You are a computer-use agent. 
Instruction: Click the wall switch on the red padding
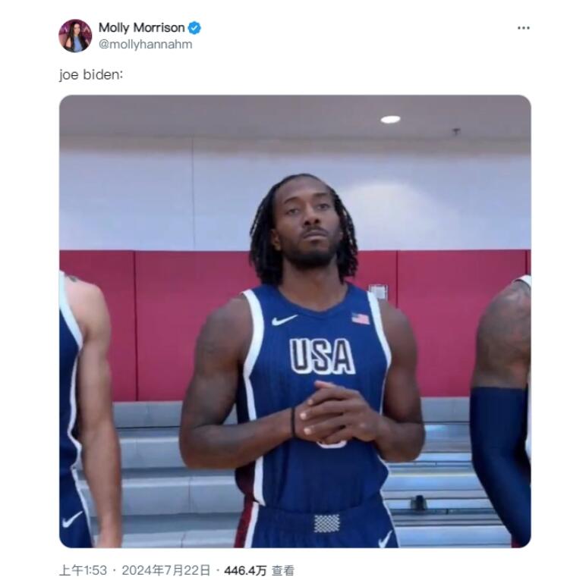tap(378, 292)
